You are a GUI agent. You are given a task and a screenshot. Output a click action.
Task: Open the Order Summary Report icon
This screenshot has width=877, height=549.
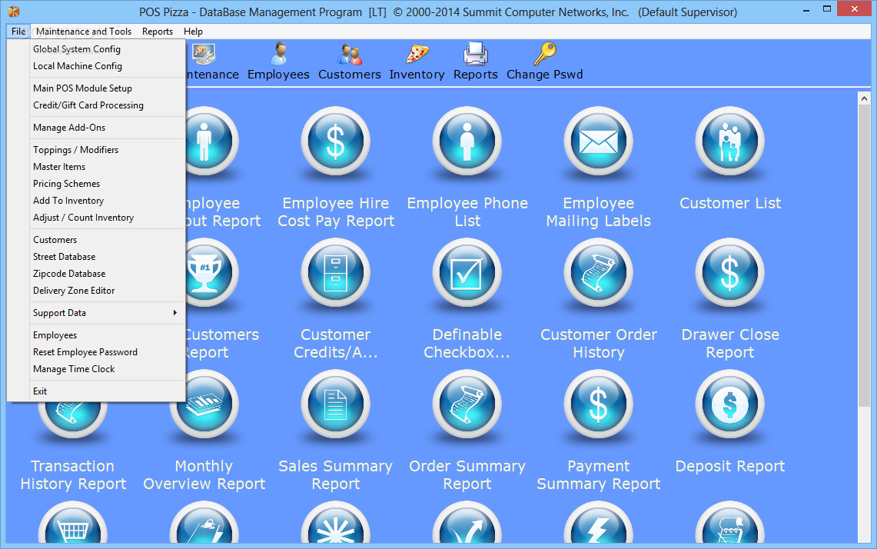467,404
